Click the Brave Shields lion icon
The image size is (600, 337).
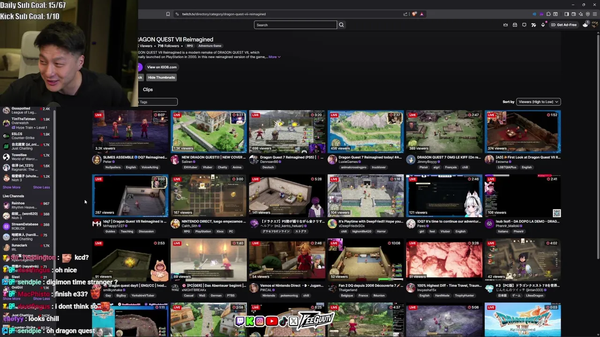pos(414,14)
